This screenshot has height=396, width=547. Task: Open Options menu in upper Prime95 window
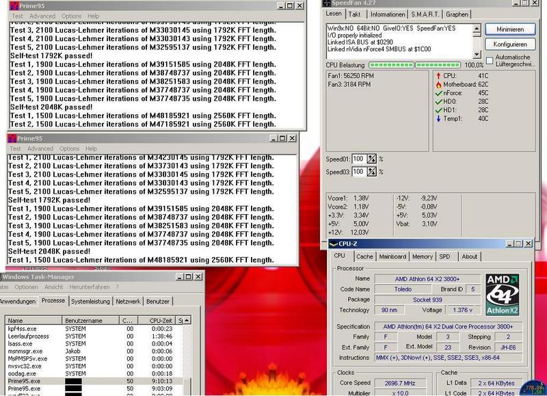click(71, 16)
